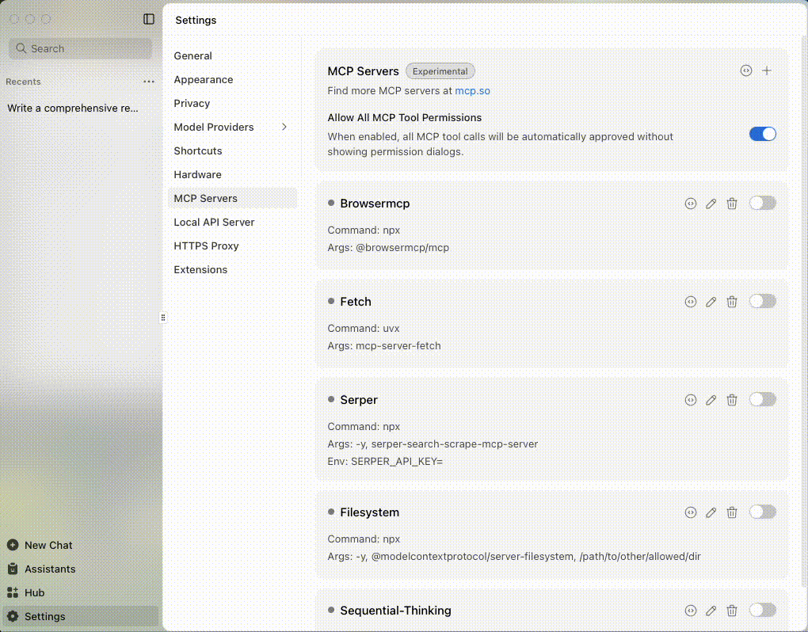Open search in the sidebar
This screenshot has height=632, width=808.
coord(79,48)
